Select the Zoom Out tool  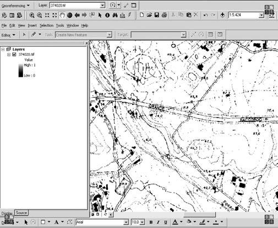[39, 15]
